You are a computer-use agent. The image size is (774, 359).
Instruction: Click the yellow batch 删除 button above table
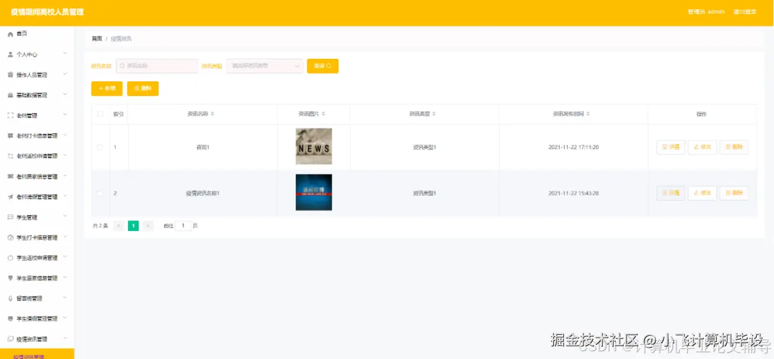[143, 88]
